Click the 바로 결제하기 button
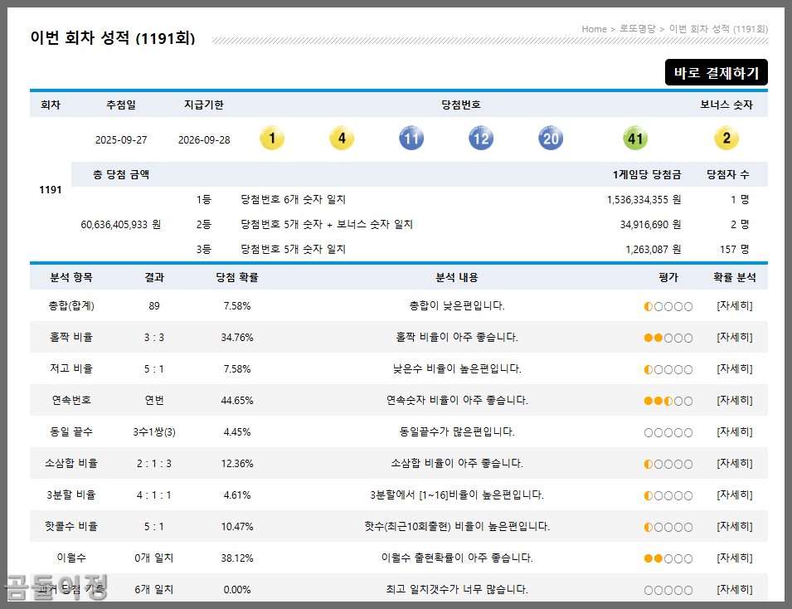Viewport: 792px width, 609px height. point(717,73)
